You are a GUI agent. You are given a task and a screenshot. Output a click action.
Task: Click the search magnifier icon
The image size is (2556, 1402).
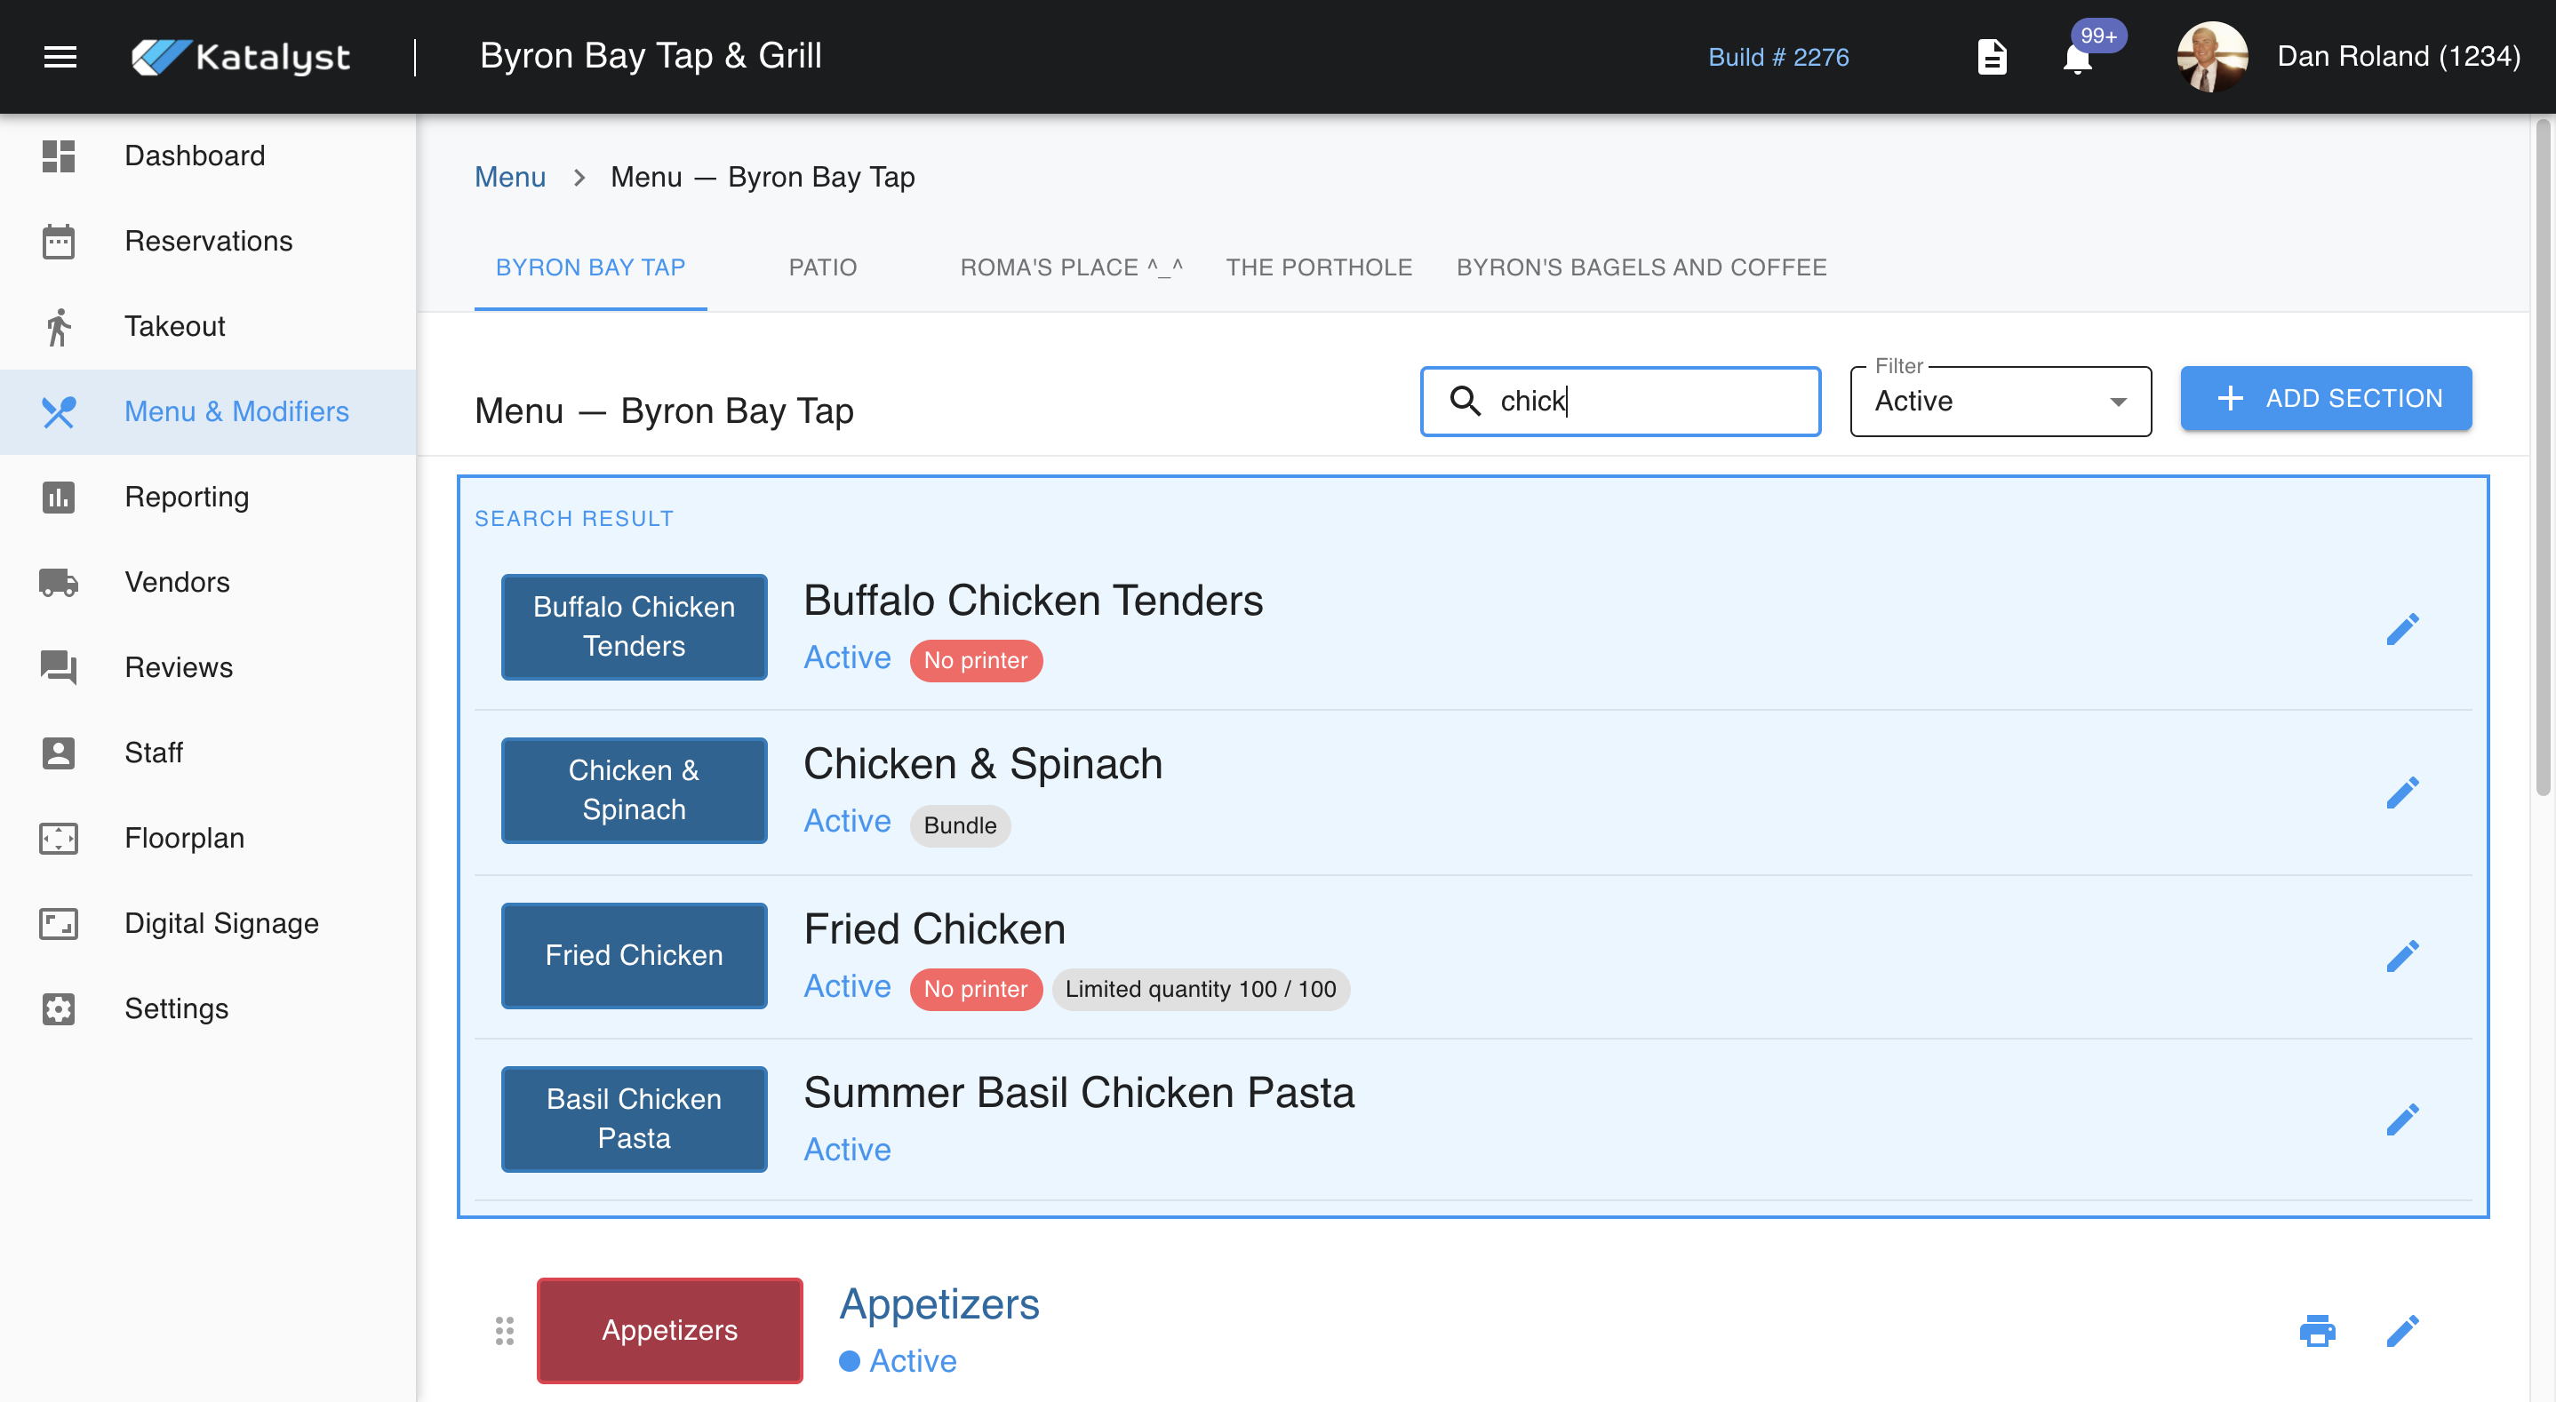[x=1465, y=400]
